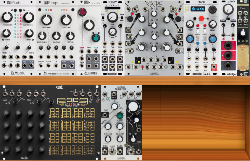Click the Plonk AAS display screen
This screenshot has width=250, height=161.
coord(198,9)
